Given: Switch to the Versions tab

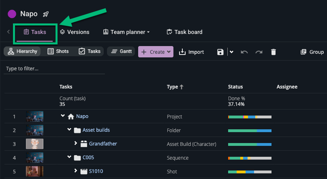Looking at the screenshot, I should 75,32.
